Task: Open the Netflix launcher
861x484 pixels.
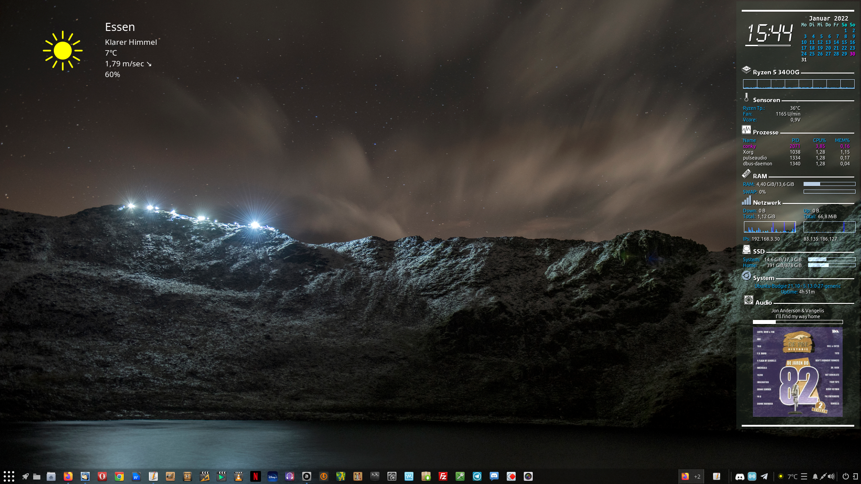Action: (x=256, y=476)
